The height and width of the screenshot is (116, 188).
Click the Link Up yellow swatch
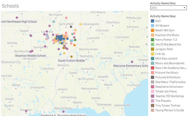(152, 54)
